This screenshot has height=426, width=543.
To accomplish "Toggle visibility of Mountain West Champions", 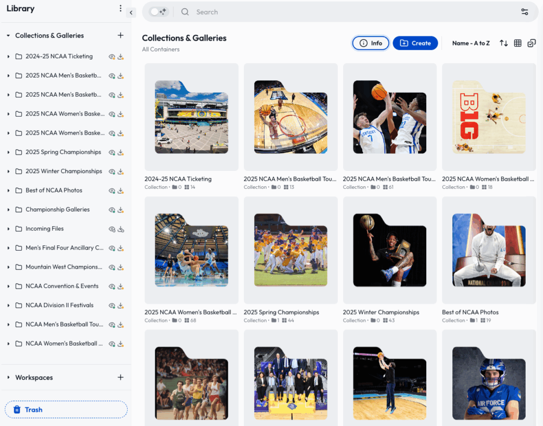I will 112,267.
